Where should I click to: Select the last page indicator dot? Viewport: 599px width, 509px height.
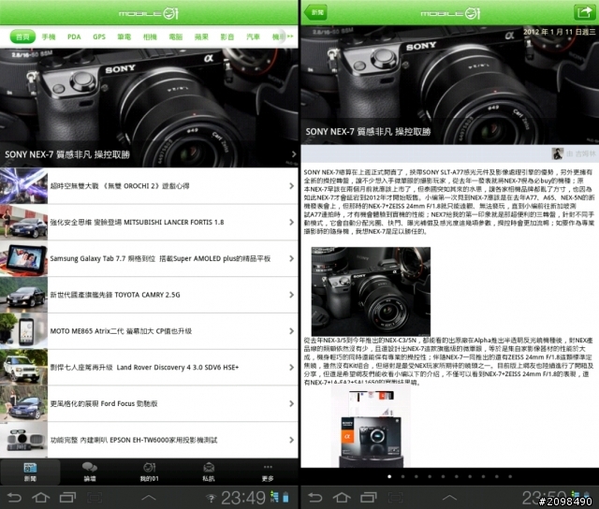510,476
